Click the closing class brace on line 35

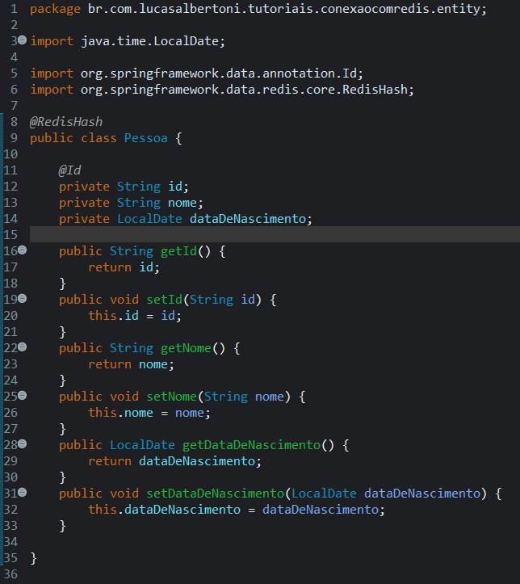(x=33, y=558)
